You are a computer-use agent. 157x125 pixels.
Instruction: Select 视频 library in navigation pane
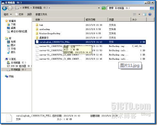[x=12, y=42]
